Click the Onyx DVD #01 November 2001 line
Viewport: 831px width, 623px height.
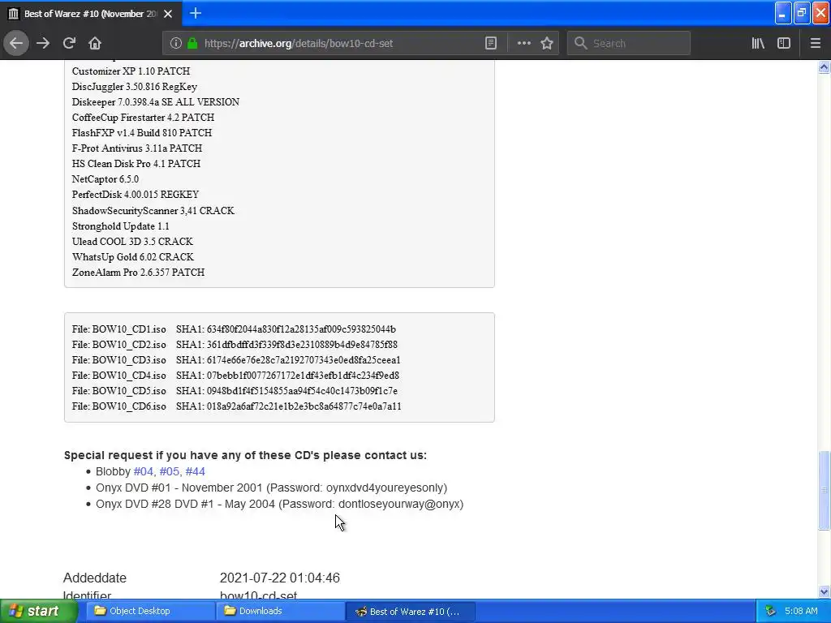(271, 488)
